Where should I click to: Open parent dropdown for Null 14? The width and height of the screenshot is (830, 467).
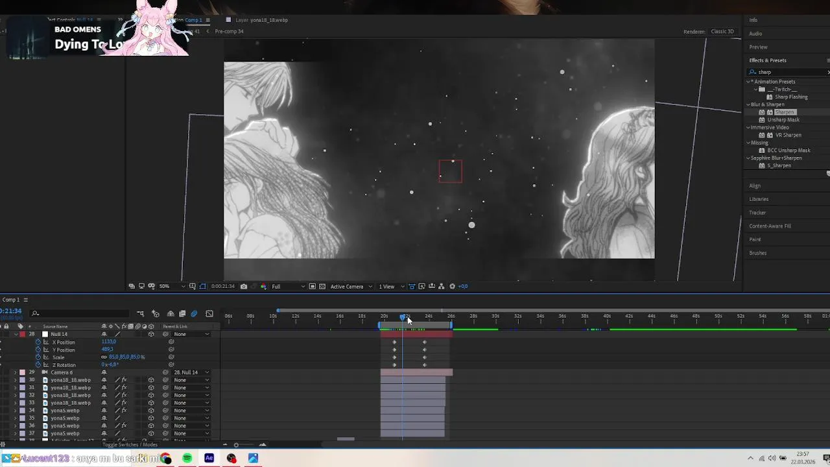[191, 334]
